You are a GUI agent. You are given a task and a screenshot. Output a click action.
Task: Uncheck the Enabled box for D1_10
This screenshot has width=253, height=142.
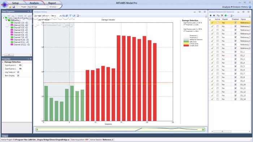(x=235, y=85)
